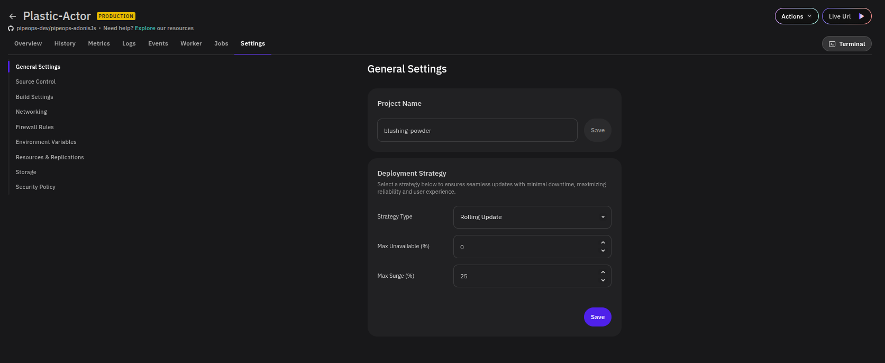Decrease Max Unavailable (%) with down arrow
The height and width of the screenshot is (363, 885).
point(603,251)
